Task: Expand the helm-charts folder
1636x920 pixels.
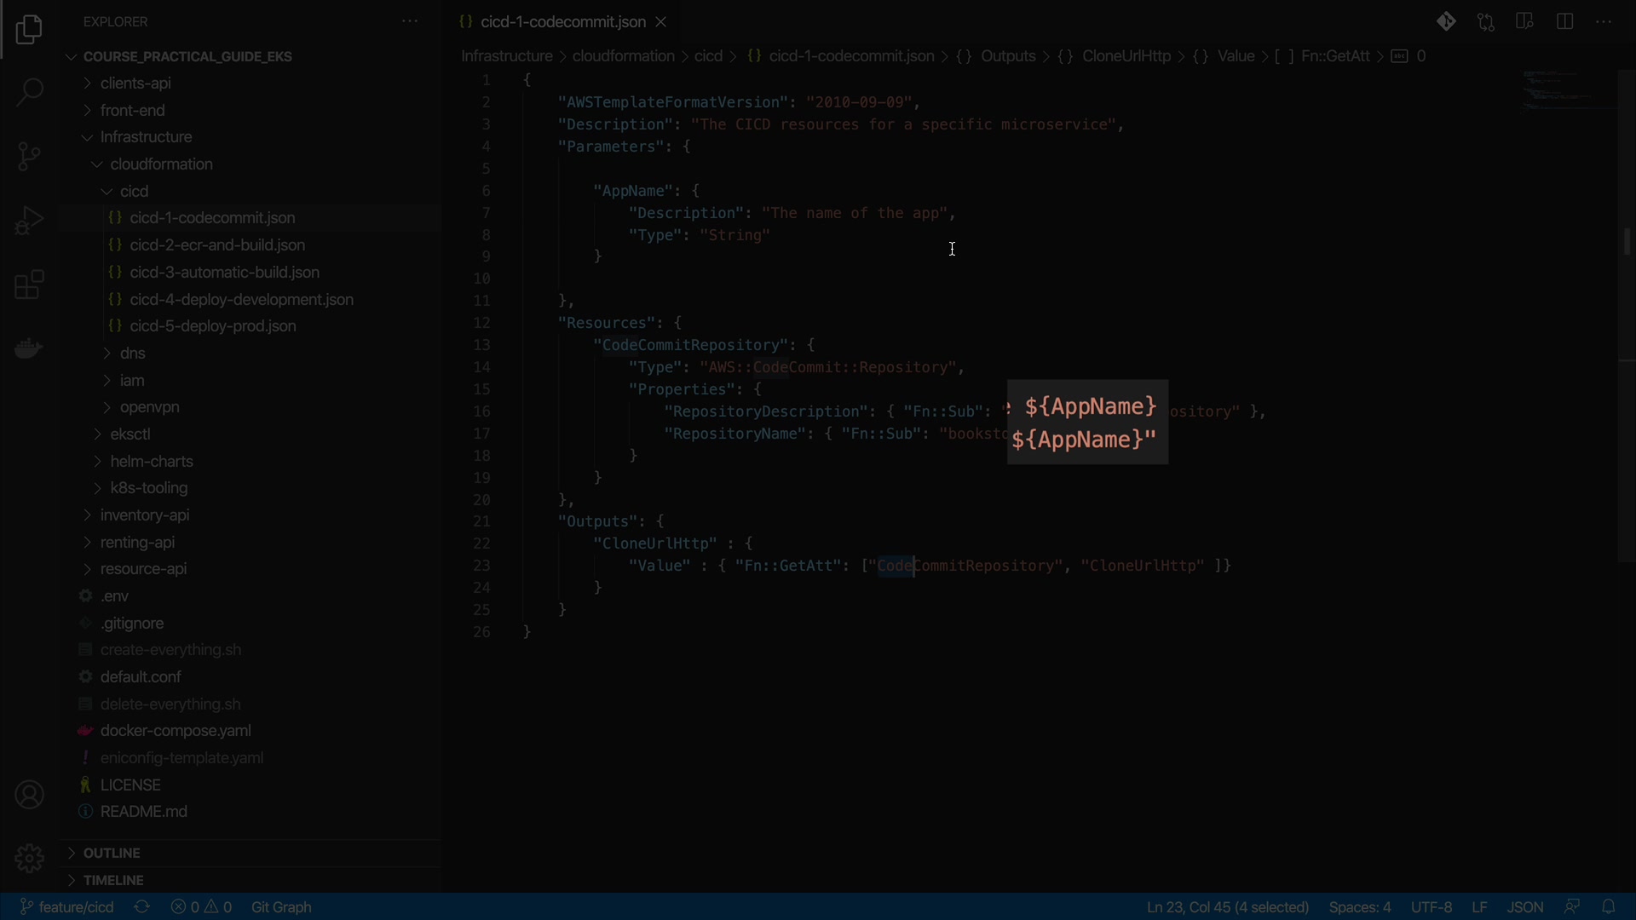Action: coord(152,461)
